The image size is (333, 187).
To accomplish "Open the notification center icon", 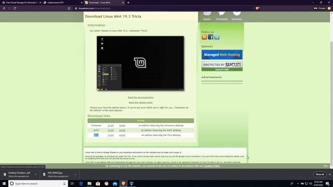I will pos(328,183).
